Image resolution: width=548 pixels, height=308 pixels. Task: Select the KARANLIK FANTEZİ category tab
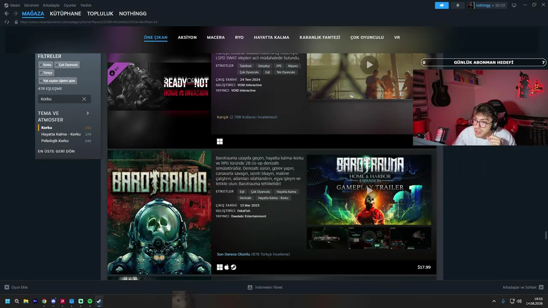[x=320, y=37]
